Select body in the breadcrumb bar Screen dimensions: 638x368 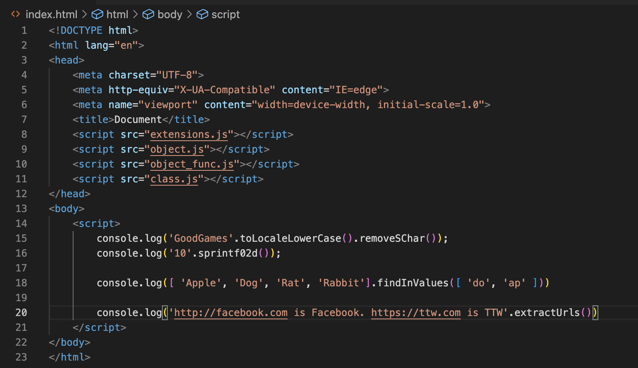point(169,14)
